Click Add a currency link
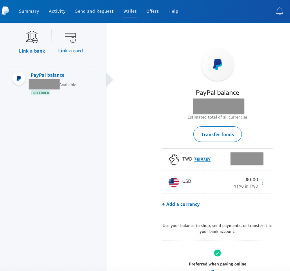The image size is (290, 271). pos(181,204)
